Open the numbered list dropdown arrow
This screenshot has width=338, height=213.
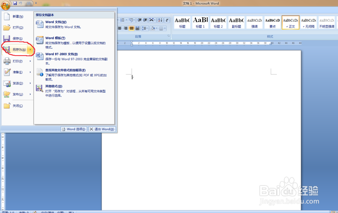[x=126, y=20]
